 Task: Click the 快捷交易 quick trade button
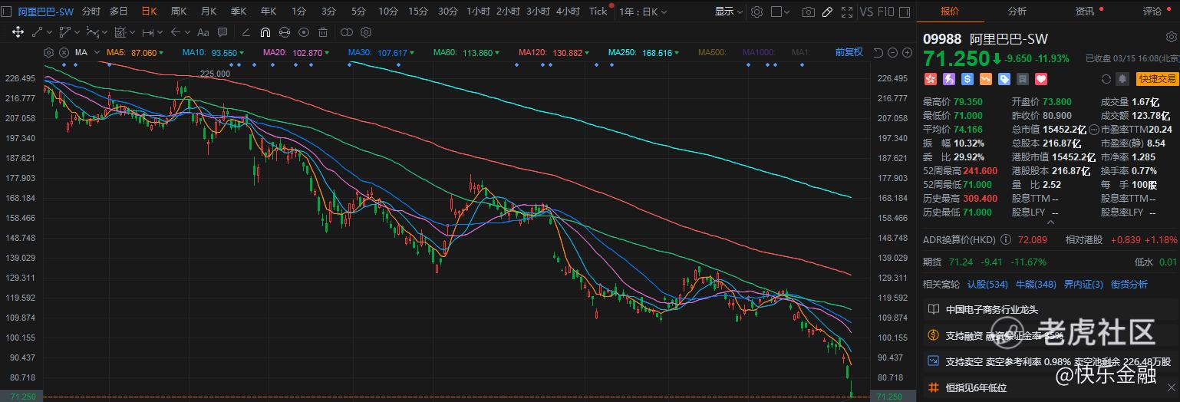pyautogui.click(x=1157, y=78)
